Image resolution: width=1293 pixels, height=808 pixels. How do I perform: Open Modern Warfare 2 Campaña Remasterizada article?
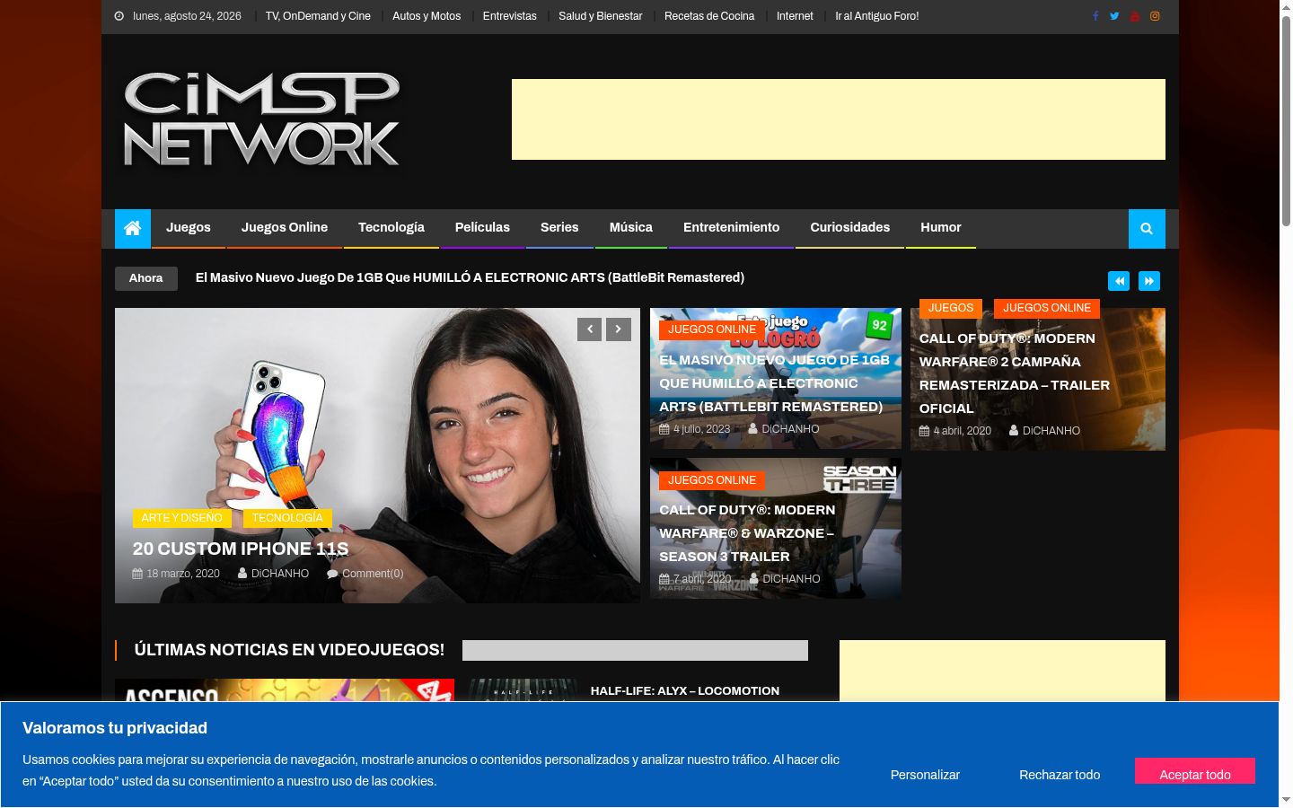click(1015, 373)
